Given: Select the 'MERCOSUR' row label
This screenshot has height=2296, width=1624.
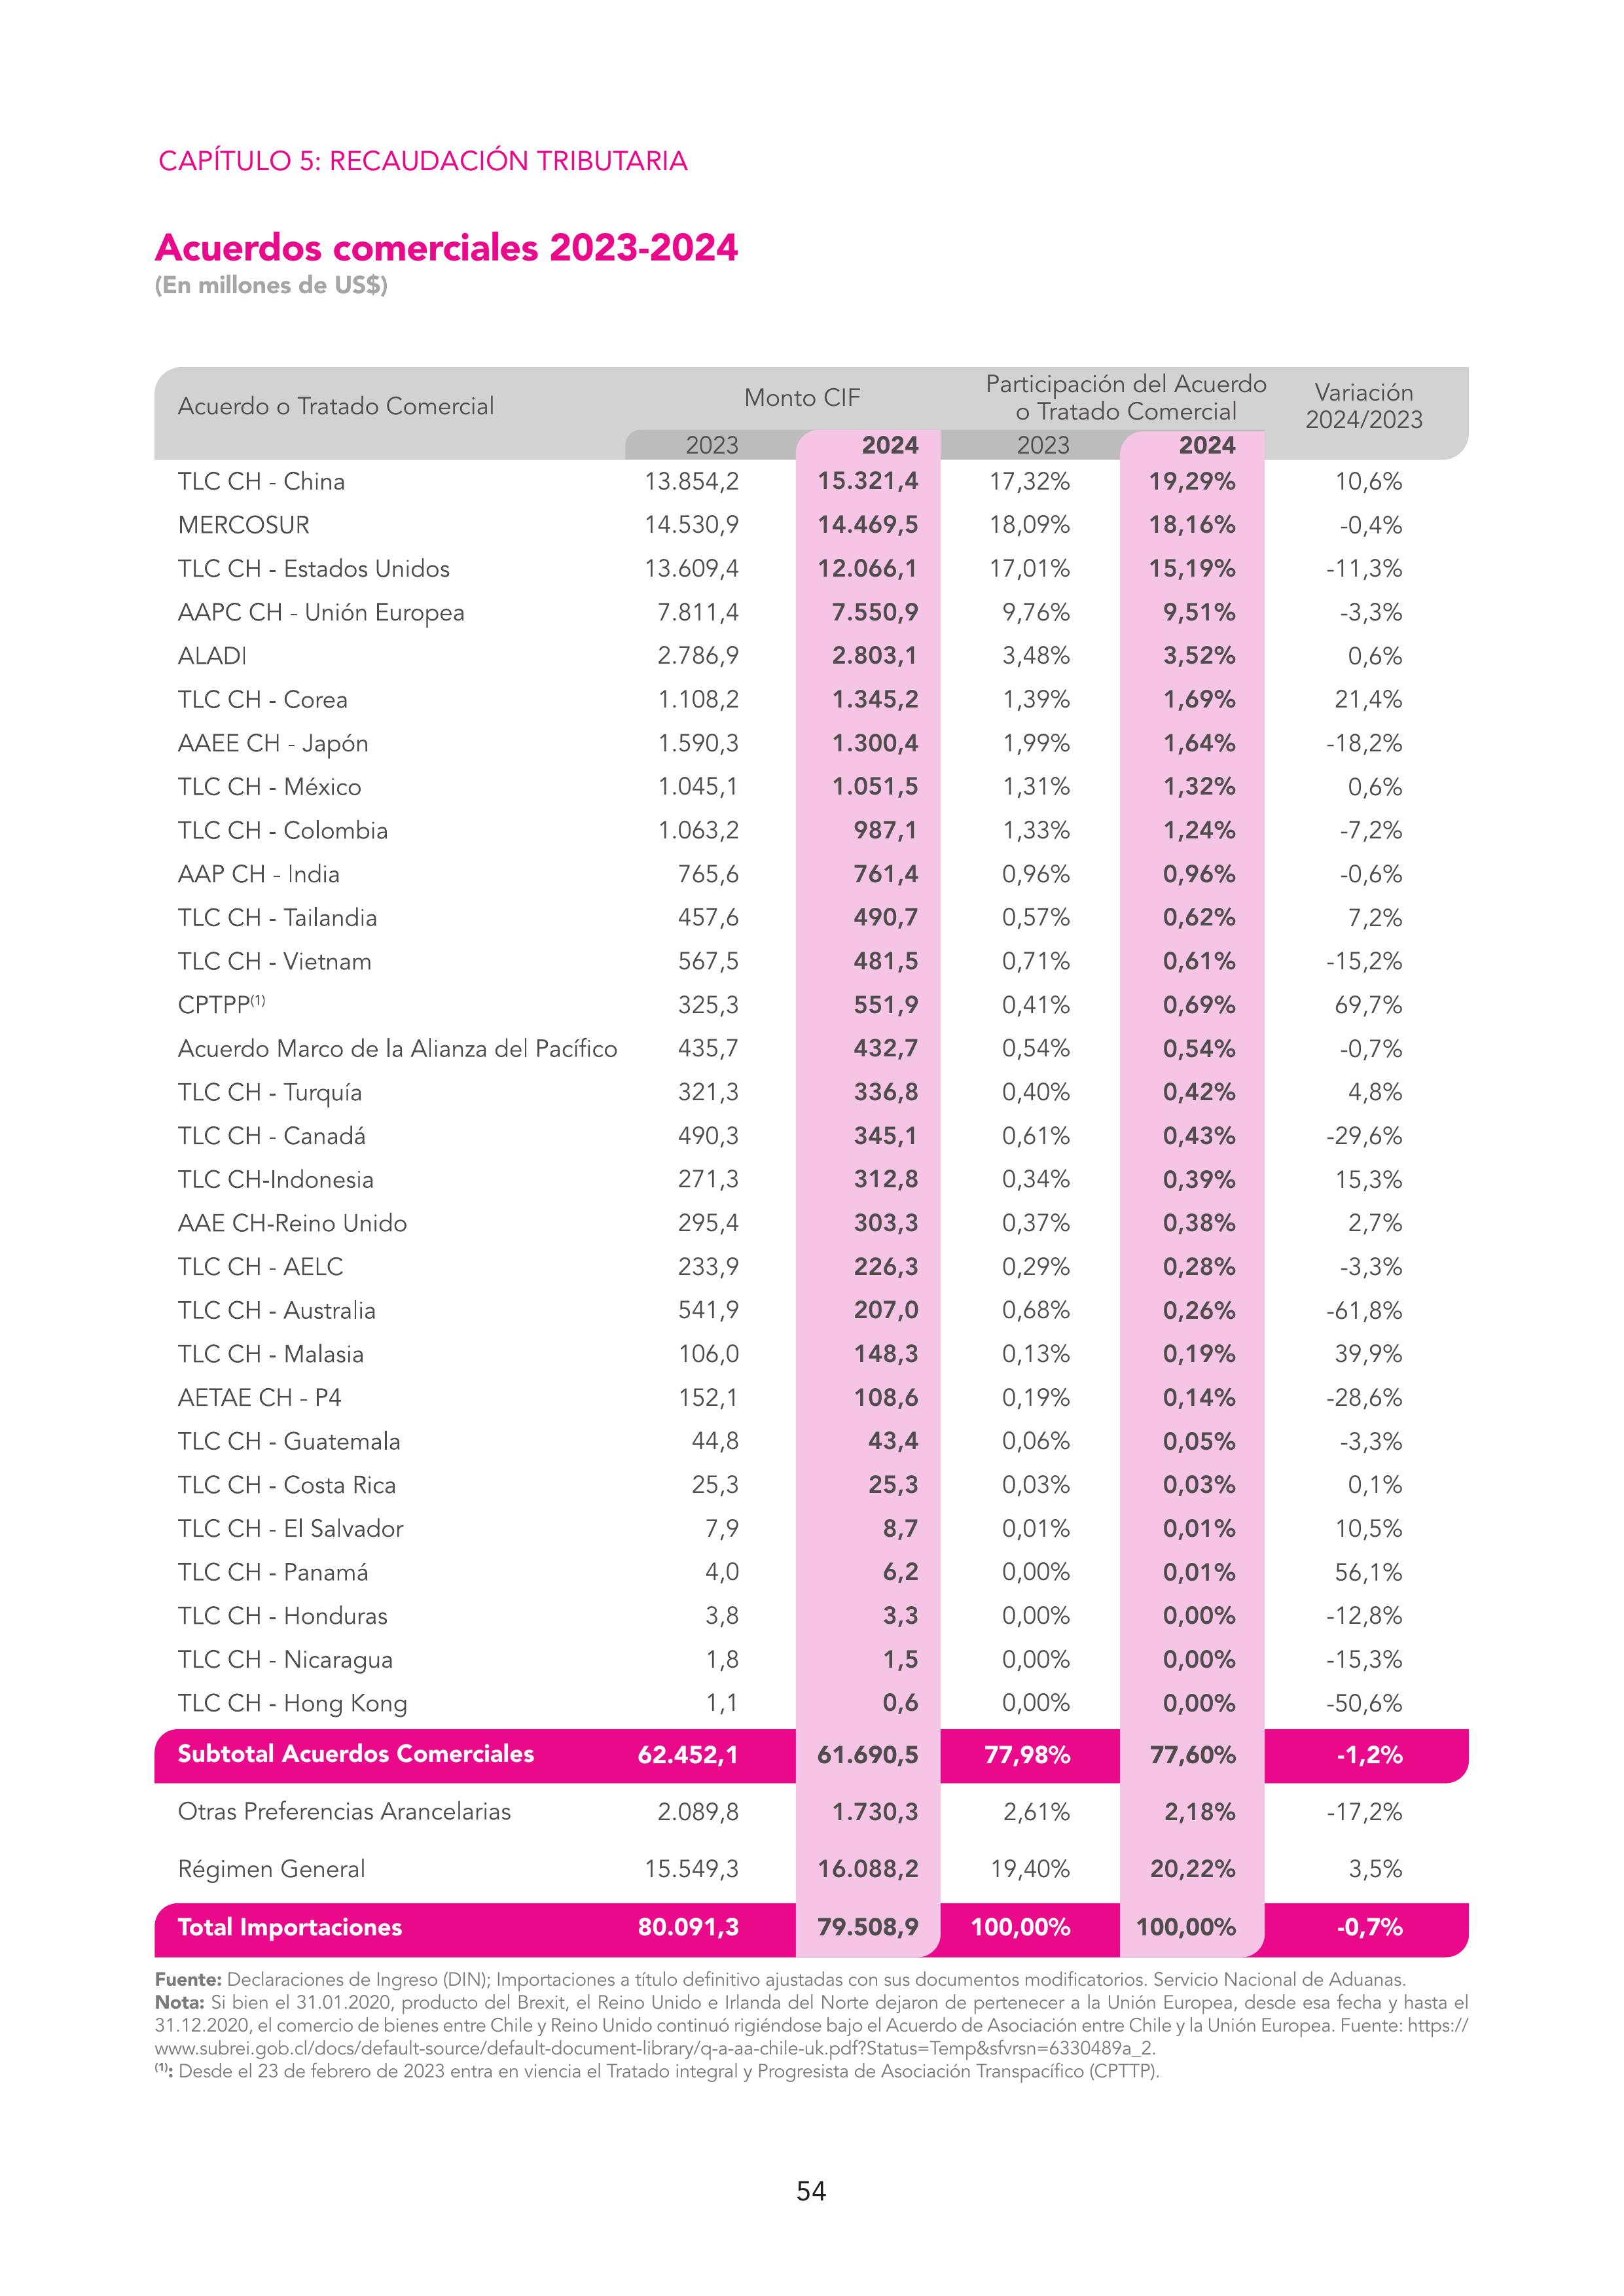Looking at the screenshot, I should pyautogui.click(x=244, y=525).
